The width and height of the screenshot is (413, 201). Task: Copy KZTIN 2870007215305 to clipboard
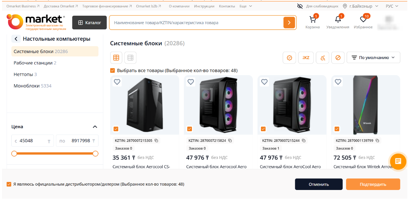coord(156,141)
